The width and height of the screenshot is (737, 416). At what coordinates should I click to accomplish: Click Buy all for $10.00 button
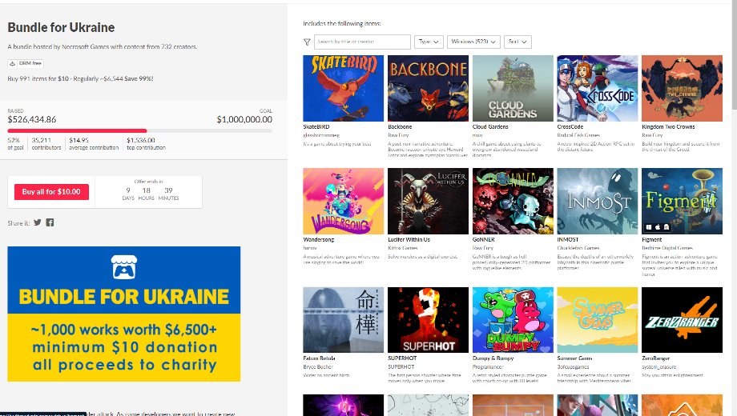(x=52, y=191)
